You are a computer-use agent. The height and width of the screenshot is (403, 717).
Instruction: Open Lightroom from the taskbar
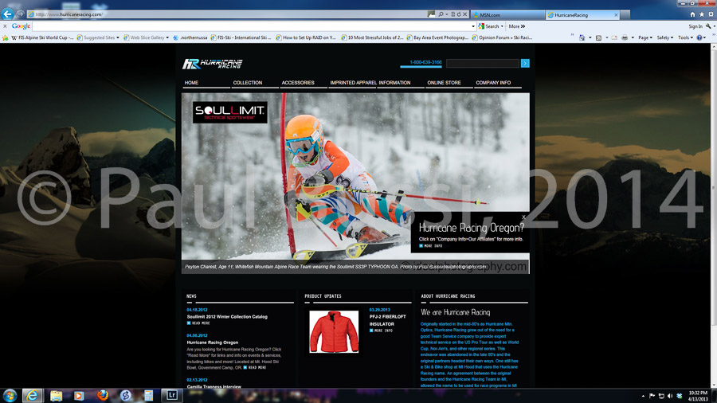pos(172,396)
